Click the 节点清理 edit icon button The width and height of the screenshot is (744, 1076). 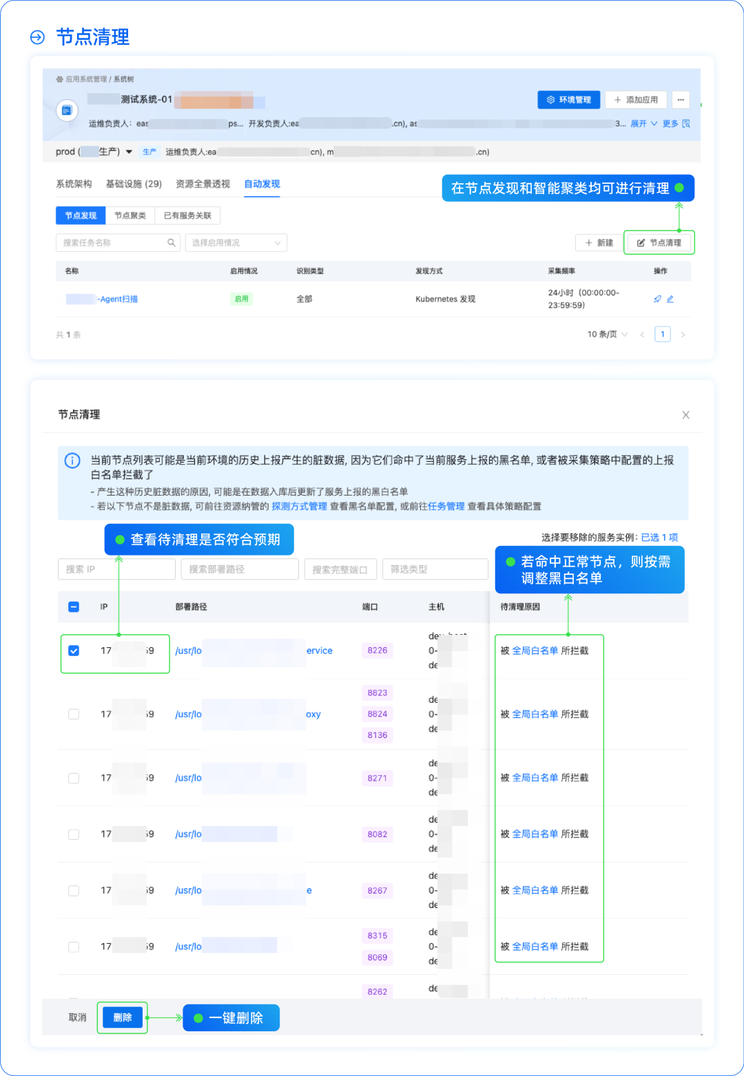tap(659, 242)
